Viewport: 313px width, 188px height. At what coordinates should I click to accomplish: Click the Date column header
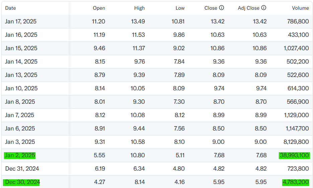[10, 8]
